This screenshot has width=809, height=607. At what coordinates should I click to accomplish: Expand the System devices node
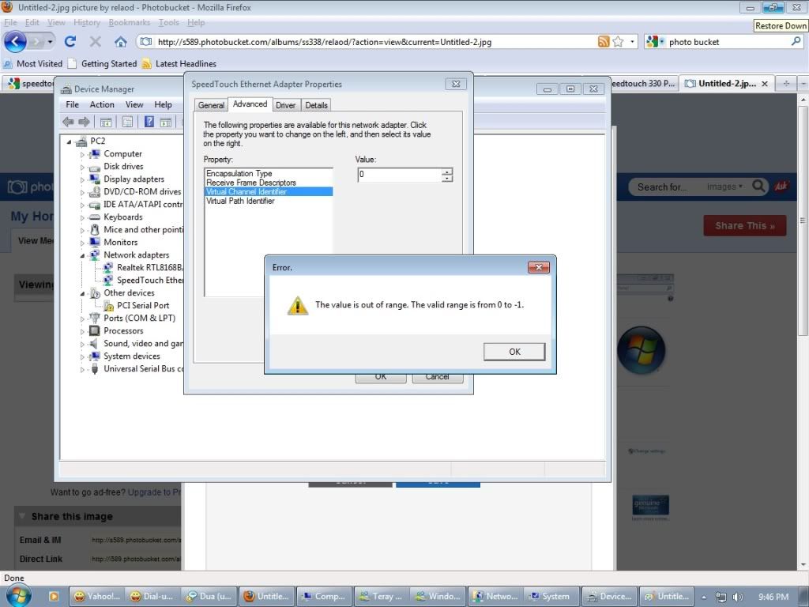click(82, 356)
